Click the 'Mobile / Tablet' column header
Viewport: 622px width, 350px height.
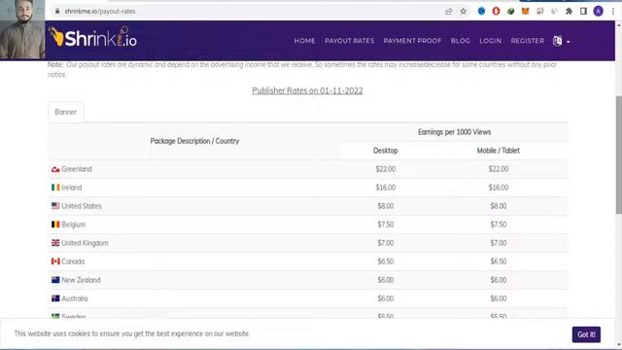(x=499, y=151)
